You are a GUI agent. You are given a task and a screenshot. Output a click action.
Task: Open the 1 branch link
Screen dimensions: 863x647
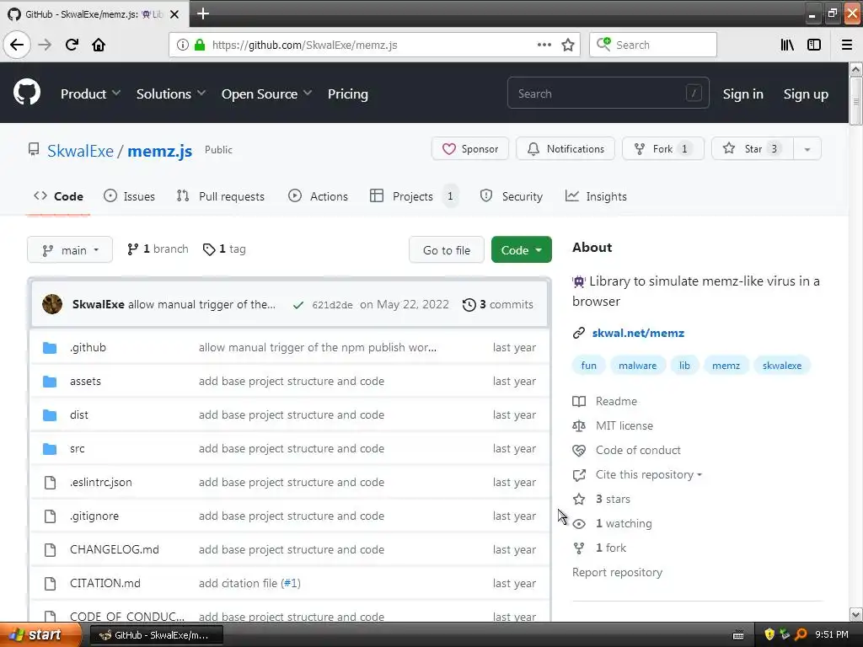pos(158,249)
